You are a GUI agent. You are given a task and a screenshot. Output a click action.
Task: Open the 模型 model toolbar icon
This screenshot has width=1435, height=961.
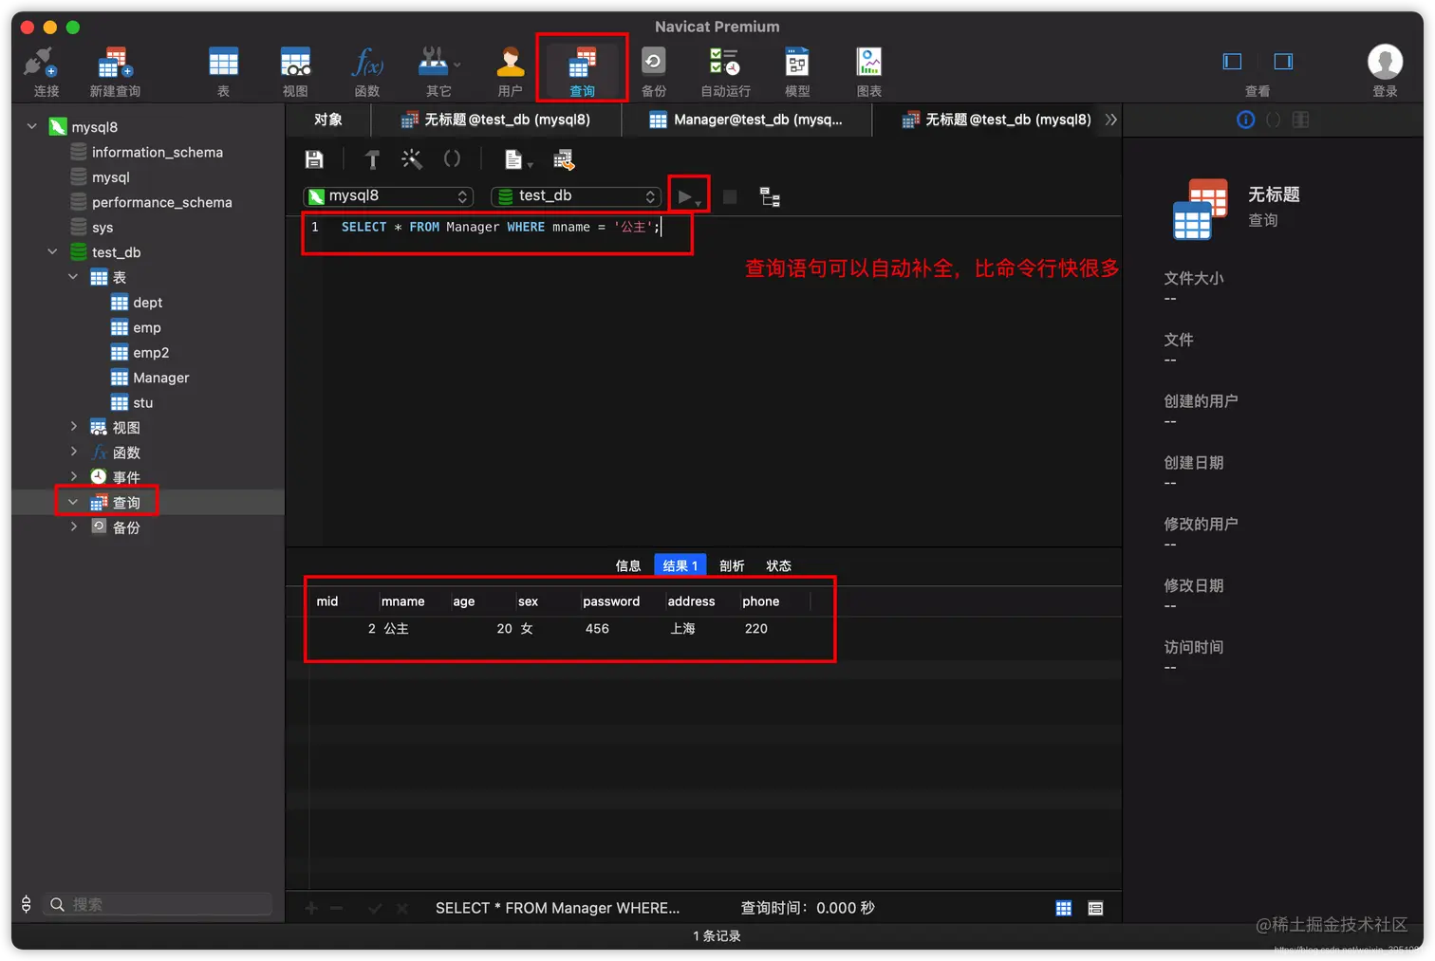797,71
